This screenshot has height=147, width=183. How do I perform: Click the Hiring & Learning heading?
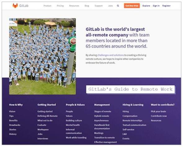[133, 105]
